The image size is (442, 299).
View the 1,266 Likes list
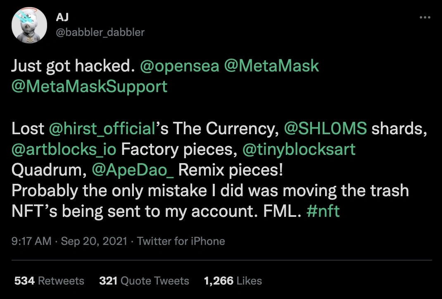(233, 281)
